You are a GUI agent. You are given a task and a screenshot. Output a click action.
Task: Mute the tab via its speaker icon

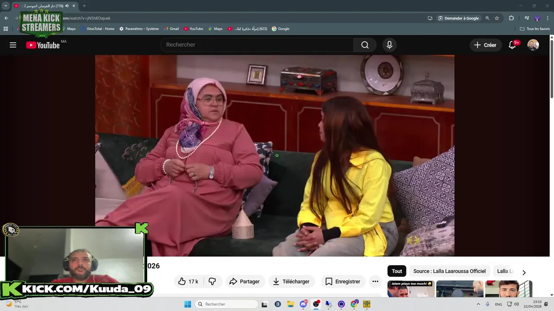coord(67,6)
